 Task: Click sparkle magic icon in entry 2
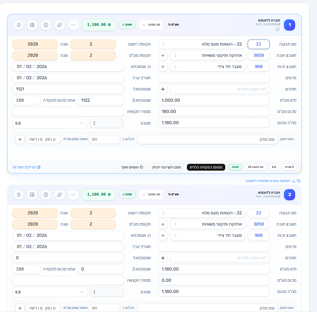point(59,195)
